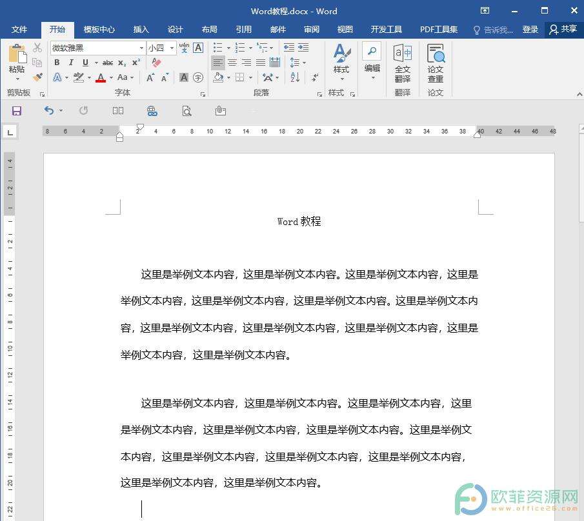The height and width of the screenshot is (521, 584).
Task: Open the paragraph dialog launcher
Action: pos(319,94)
